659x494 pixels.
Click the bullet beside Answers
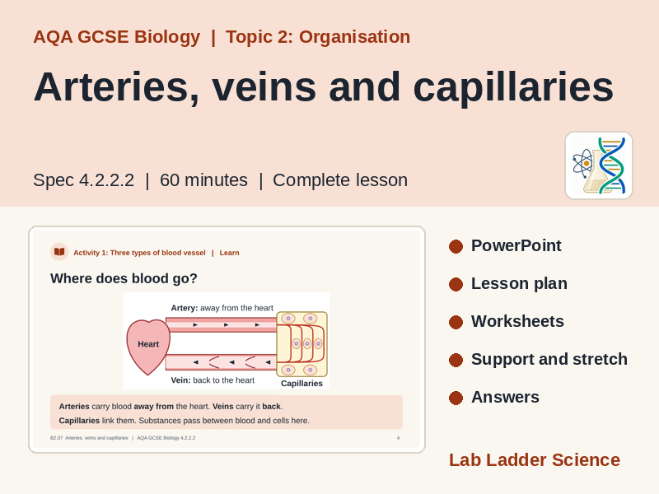pos(456,398)
